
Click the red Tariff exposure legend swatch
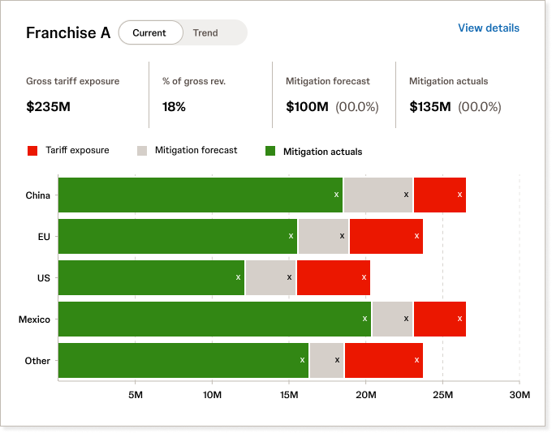coord(32,151)
